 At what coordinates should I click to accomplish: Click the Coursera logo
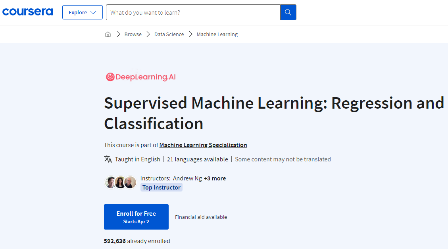[28, 12]
